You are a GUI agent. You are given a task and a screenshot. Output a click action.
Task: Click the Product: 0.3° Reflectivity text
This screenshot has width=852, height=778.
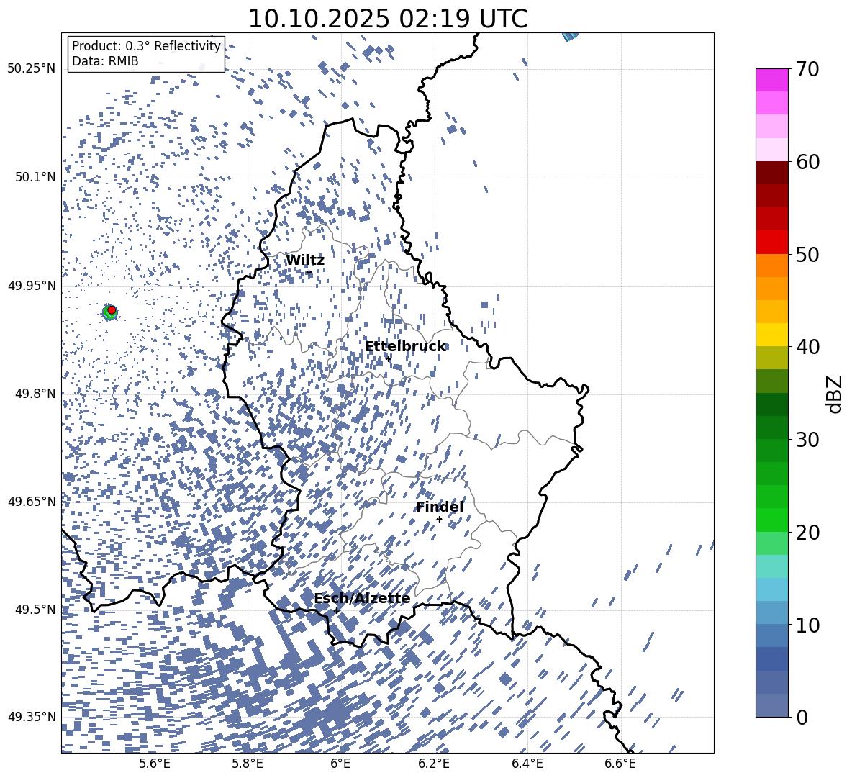click(146, 46)
